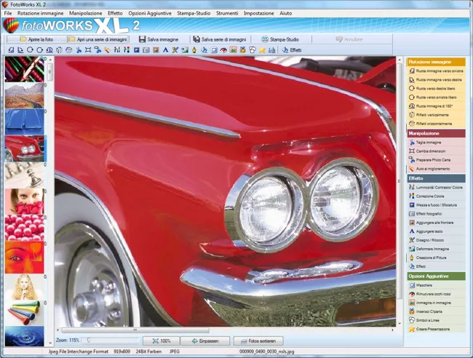Open the Aiuto menu

(x=286, y=13)
